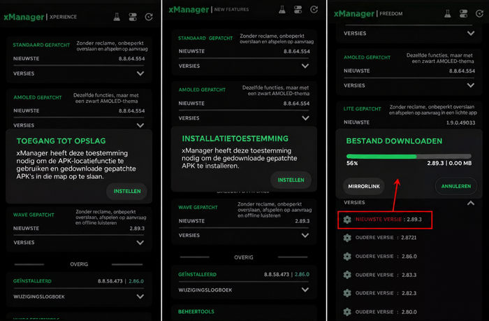Open the flask icon on the XPERIENCE screen
This screenshot has height=321, width=489.
click(117, 17)
